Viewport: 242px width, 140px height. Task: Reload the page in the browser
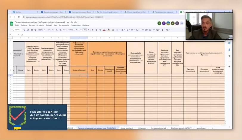pyautogui.click(x=19, y=17)
